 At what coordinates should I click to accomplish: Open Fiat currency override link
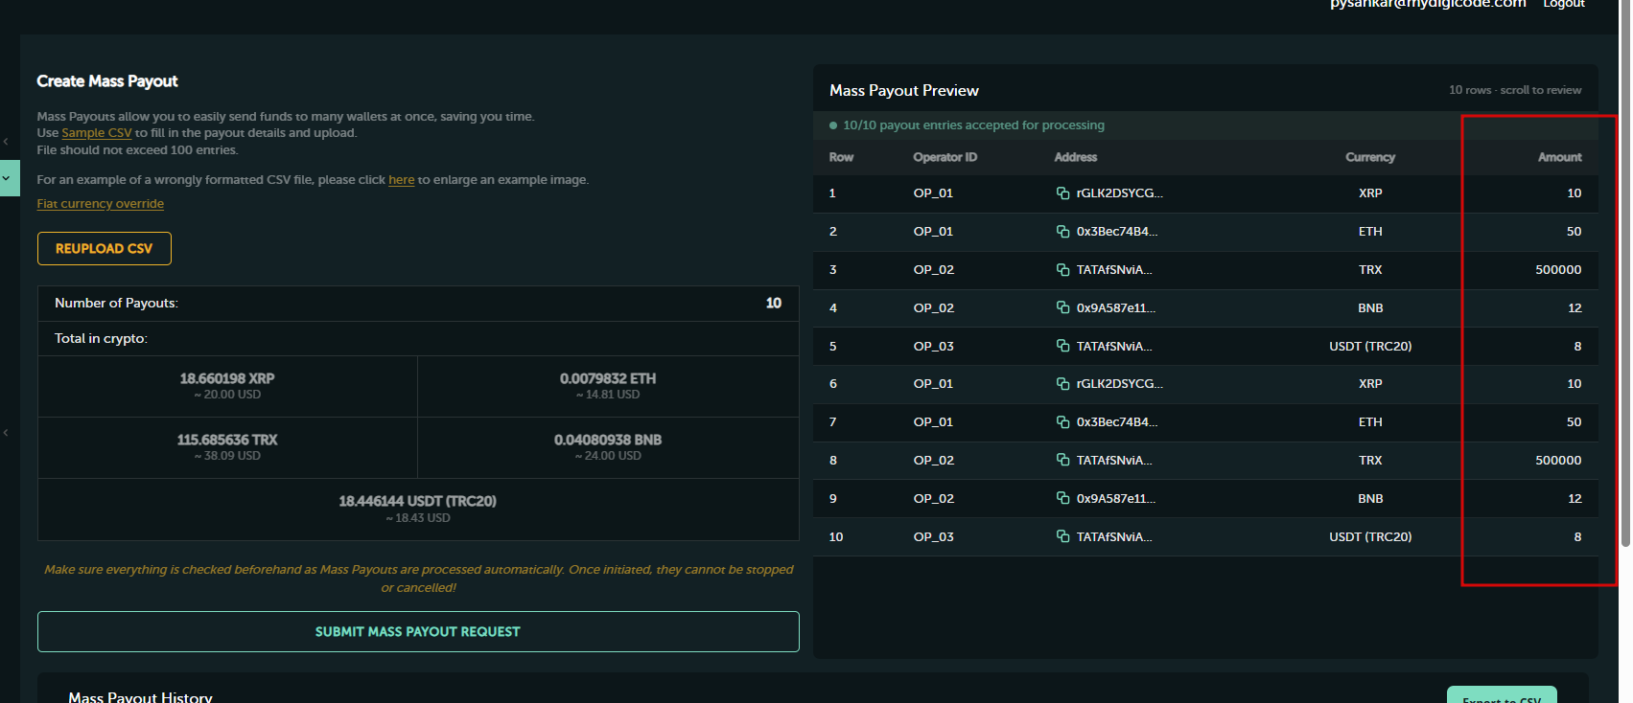[101, 204]
